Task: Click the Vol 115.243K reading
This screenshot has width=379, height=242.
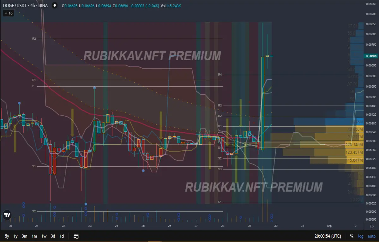Action: point(171,6)
